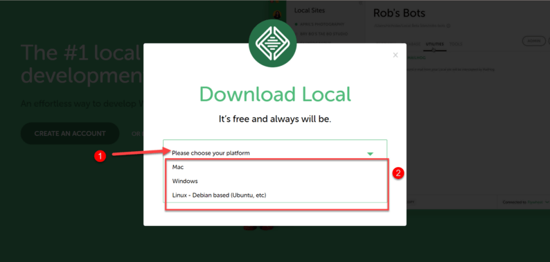The image size is (550, 262).
Task: Switch to the UTILITIES tab
Action: [434, 44]
